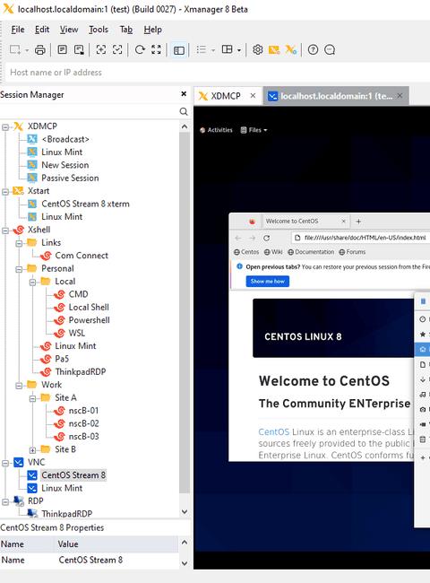The image size is (430, 583).
Task: Click the New session toolbar icon
Action: [x=15, y=50]
